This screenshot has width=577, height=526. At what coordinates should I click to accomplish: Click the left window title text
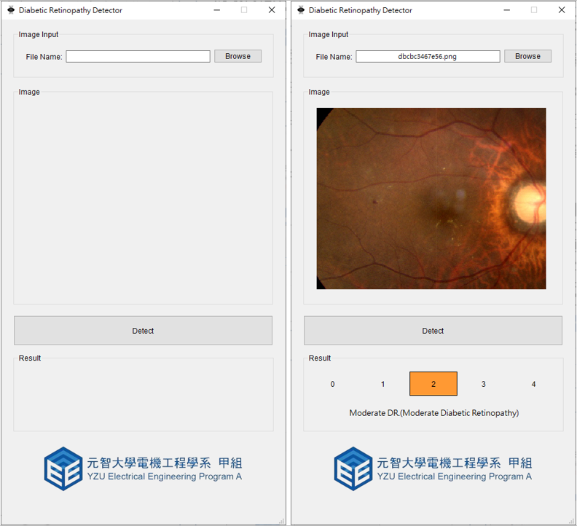coord(70,10)
